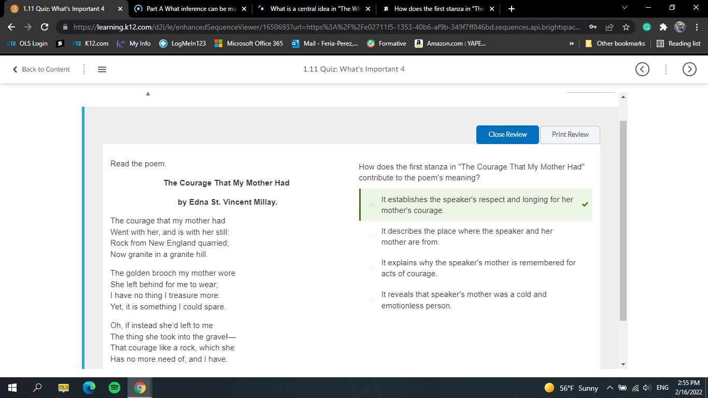Launch Spotify from the taskbar

click(x=115, y=388)
